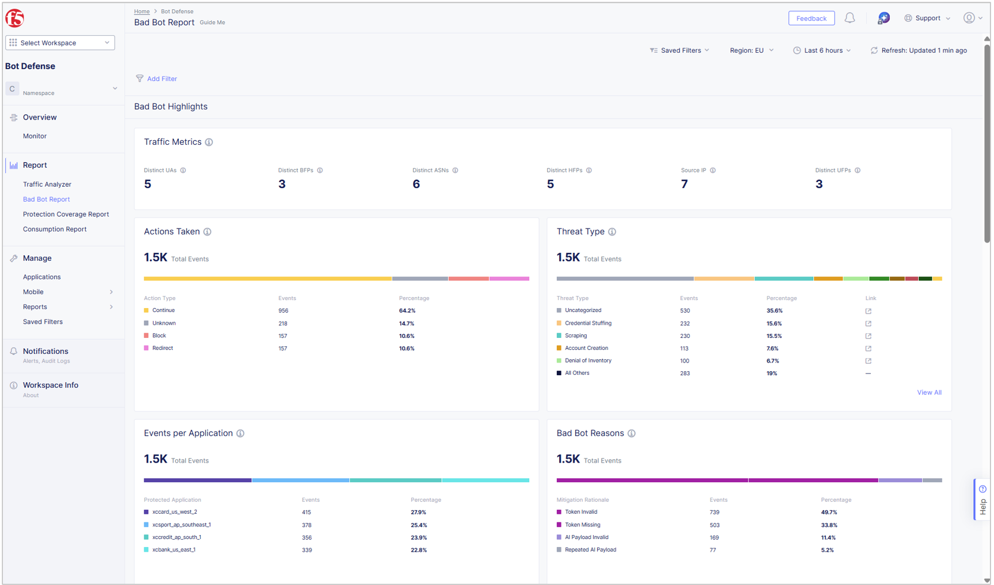Open external link for Scraping threat
This screenshot has height=585, width=994.
point(868,336)
